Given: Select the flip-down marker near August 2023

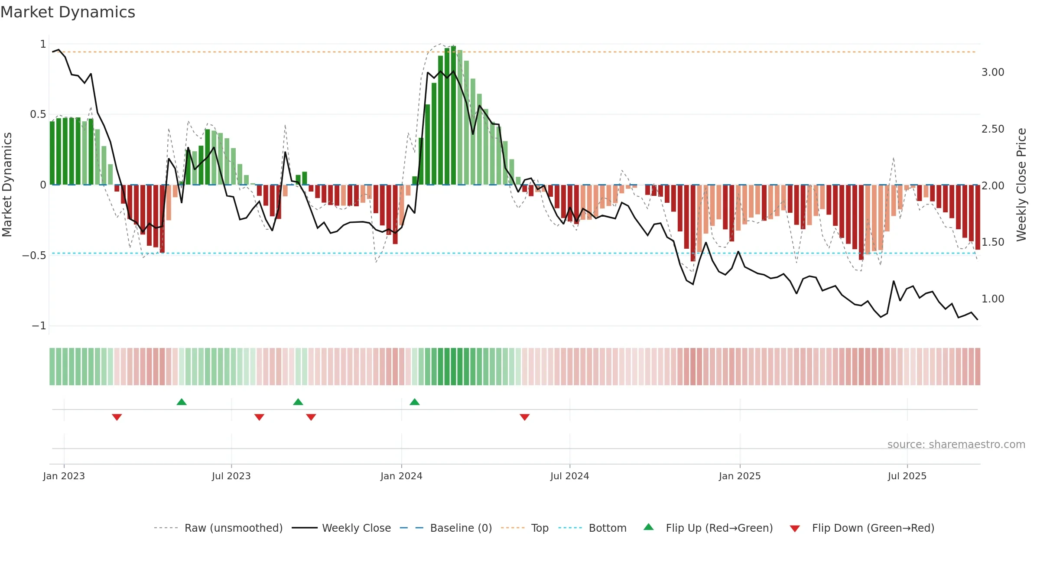Looking at the screenshot, I should [x=259, y=417].
